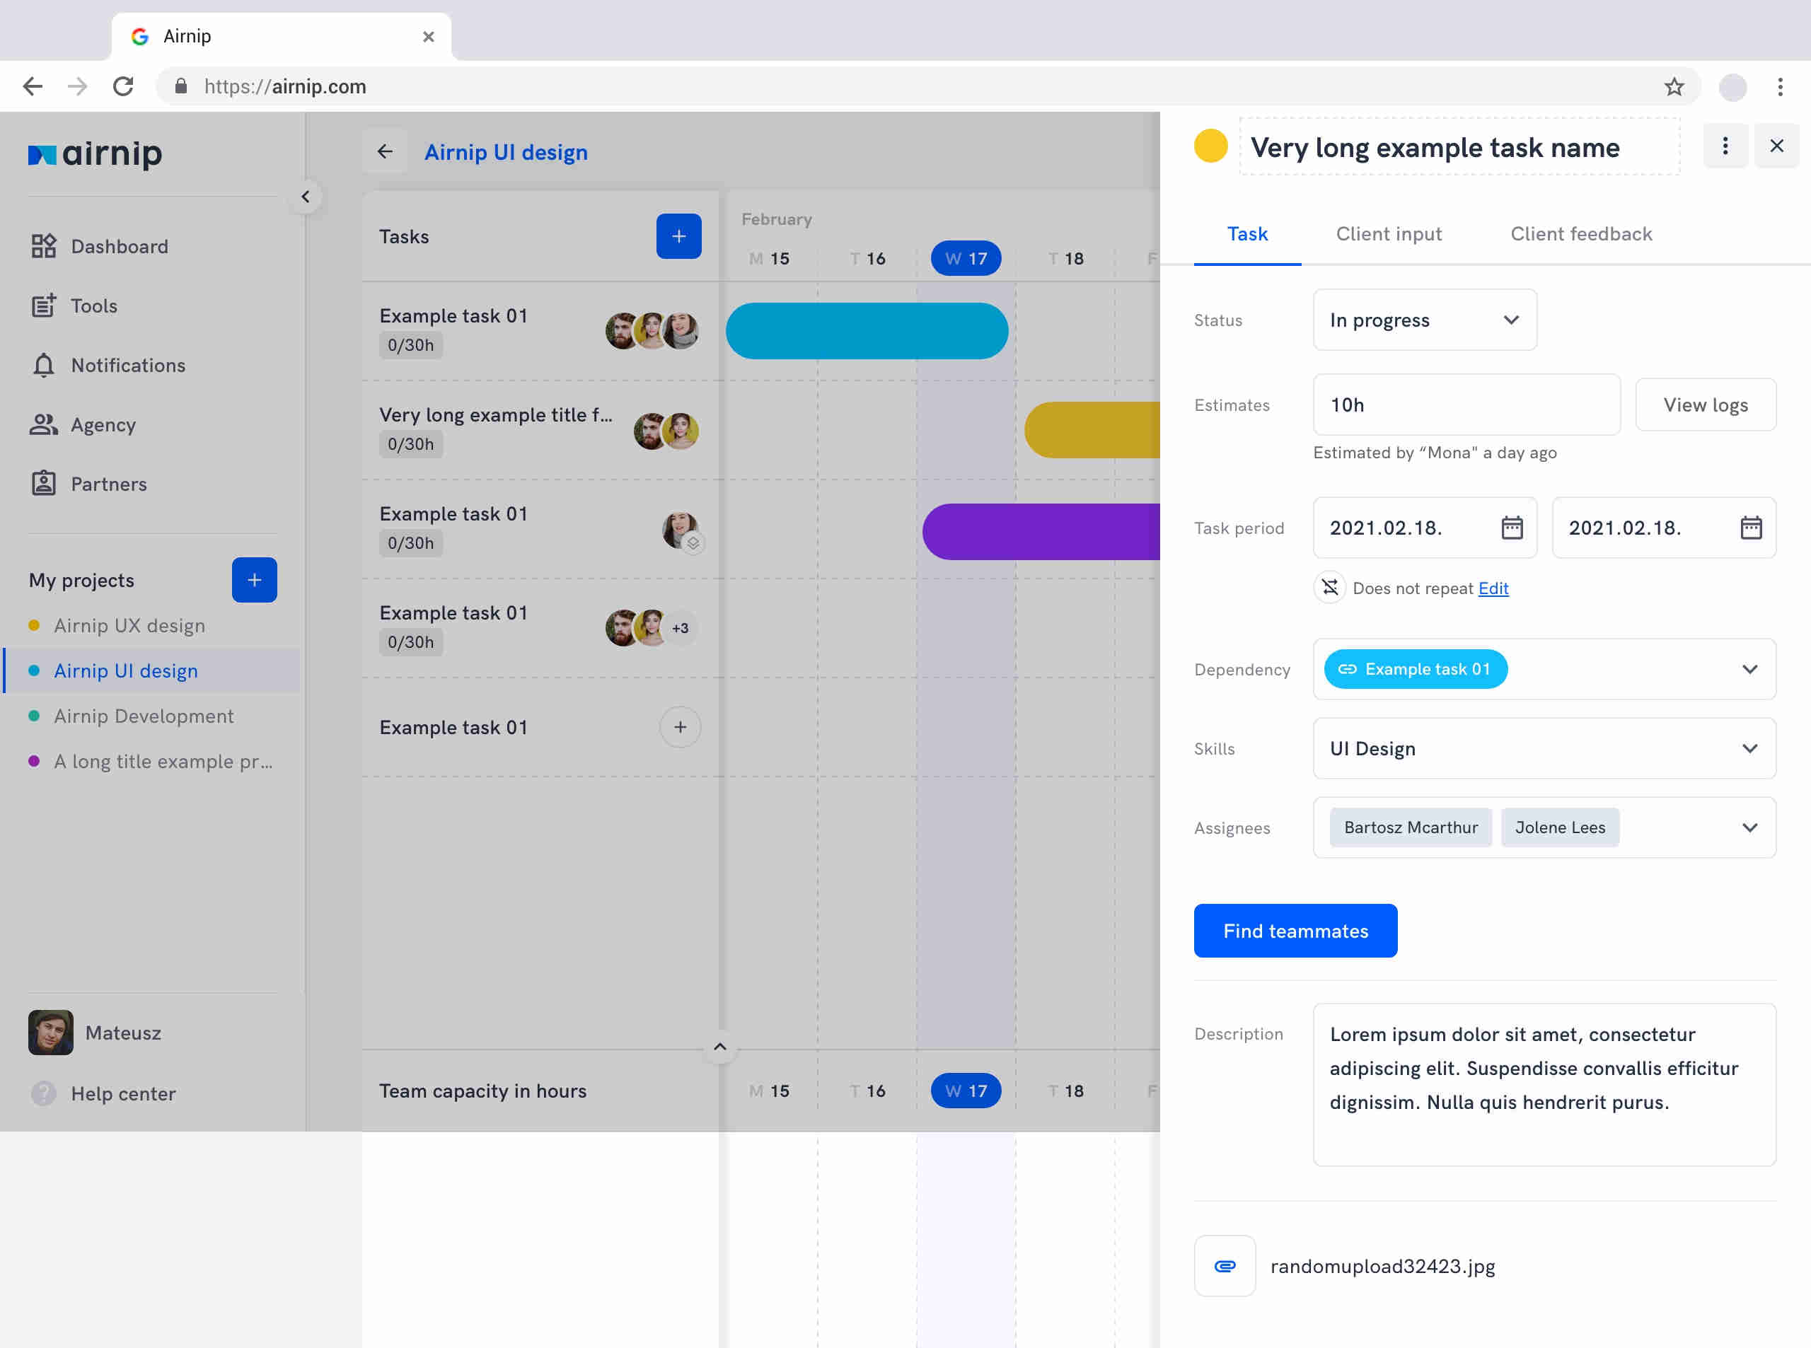The image size is (1811, 1348).
Task: Open the task panel three-dot options menu
Action: point(1725,146)
